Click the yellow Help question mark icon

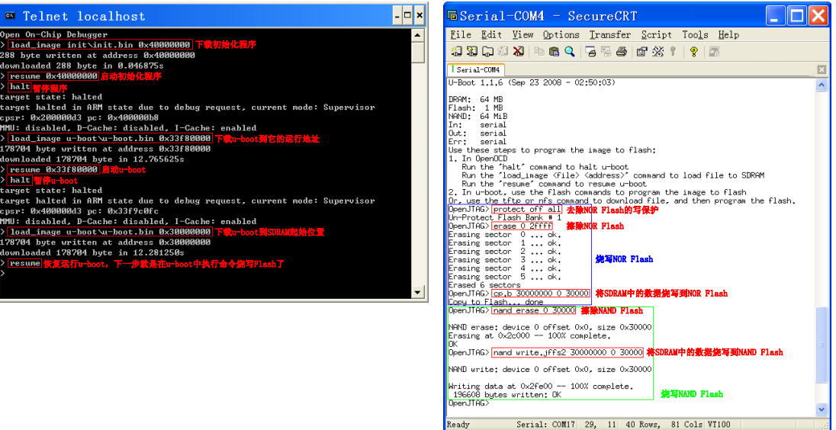(693, 51)
